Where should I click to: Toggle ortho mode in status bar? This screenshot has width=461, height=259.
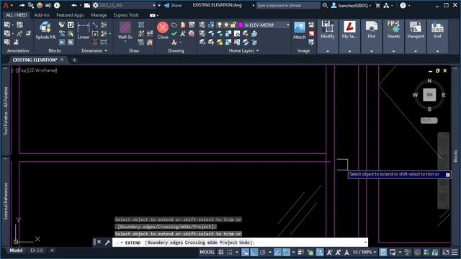254,253
